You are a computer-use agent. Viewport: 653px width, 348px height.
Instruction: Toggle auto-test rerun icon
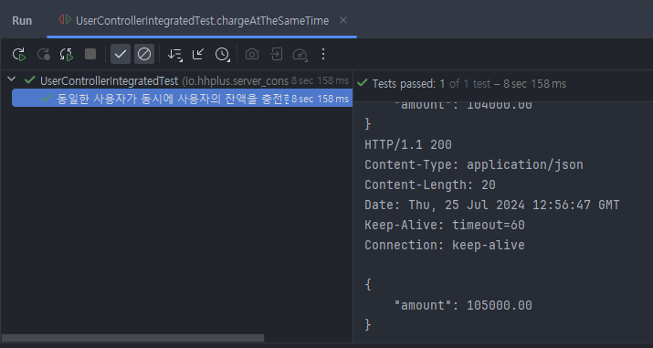(x=67, y=54)
